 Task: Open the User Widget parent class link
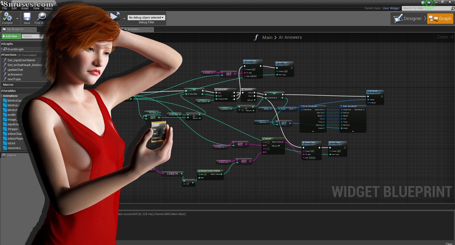[391, 8]
